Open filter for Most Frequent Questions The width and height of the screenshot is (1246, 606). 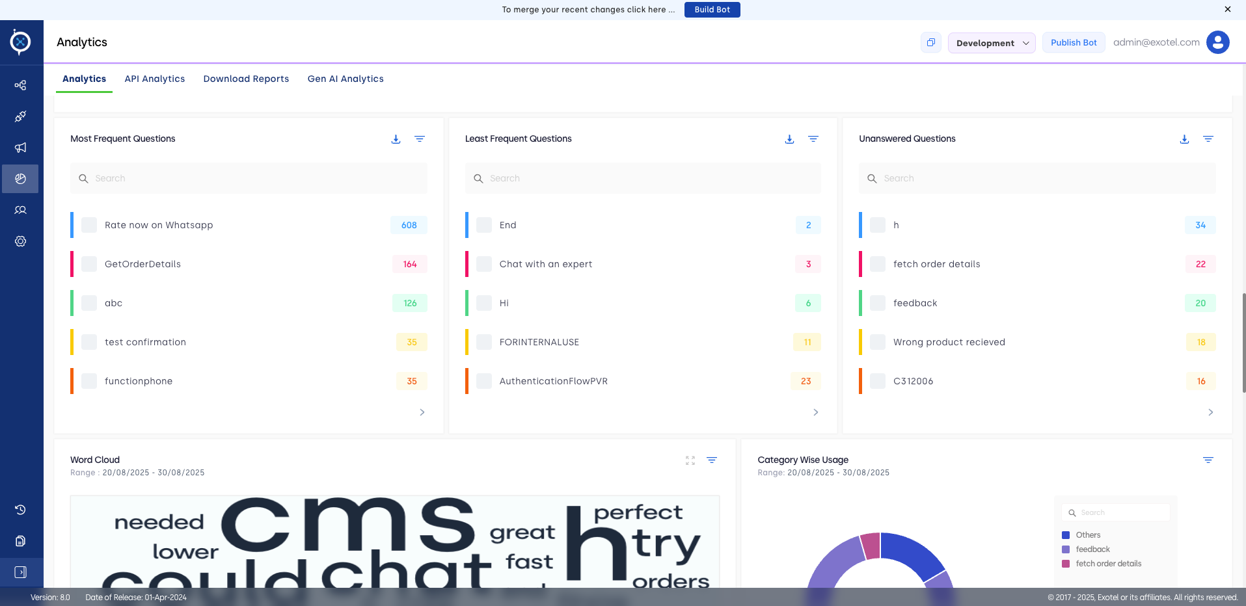tap(420, 139)
